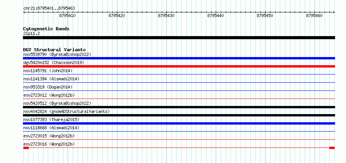The height and width of the screenshot is (163, 346).
Task: Select the esv2723012 (Wong2012b) variant label
Action: 49,95
